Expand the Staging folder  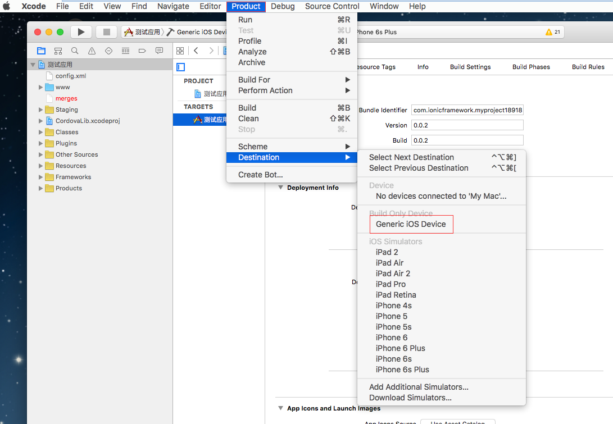40,110
